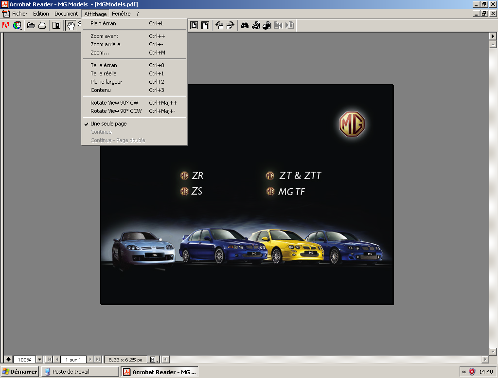Image resolution: width=498 pixels, height=378 pixels.
Task: Go to first page status bar button
Action: (x=49, y=360)
